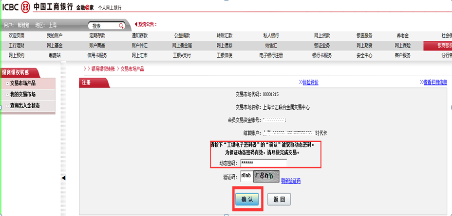Click the 验证码 captcha input field
The image size is (452, 216).
(x=245, y=177)
